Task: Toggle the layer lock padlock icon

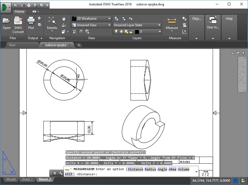Action: point(131,32)
